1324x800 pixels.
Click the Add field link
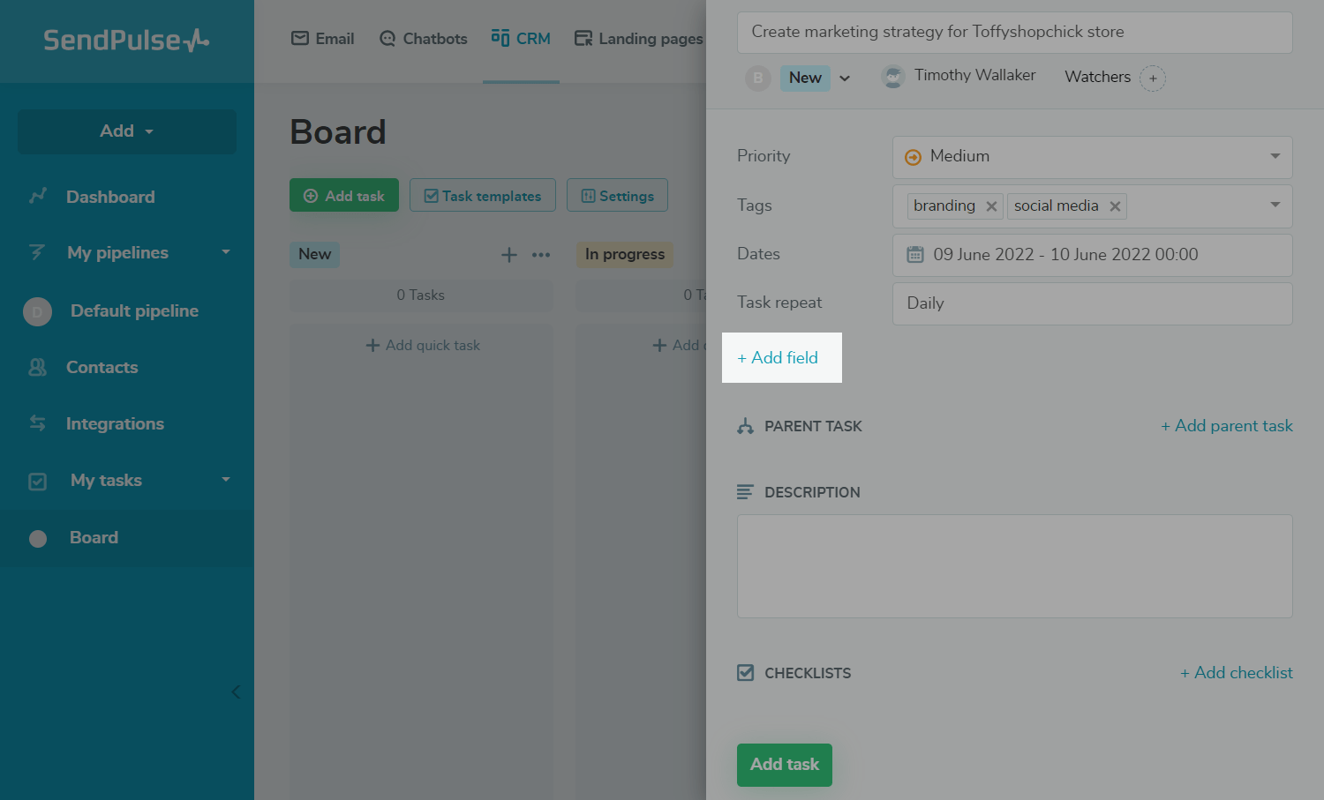(779, 358)
